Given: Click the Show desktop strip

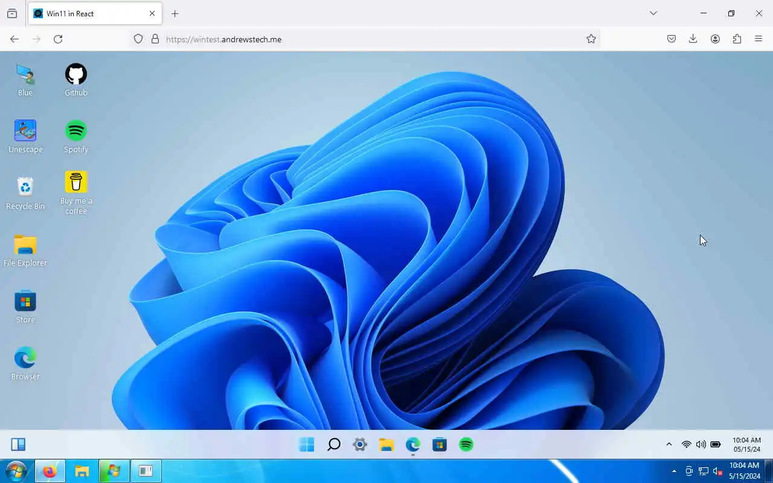Looking at the screenshot, I should point(769,471).
